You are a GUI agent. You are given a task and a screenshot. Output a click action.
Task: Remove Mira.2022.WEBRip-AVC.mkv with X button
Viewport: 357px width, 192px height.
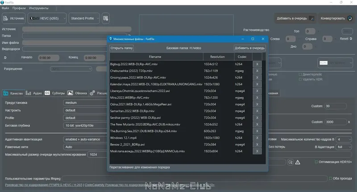pos(257,98)
